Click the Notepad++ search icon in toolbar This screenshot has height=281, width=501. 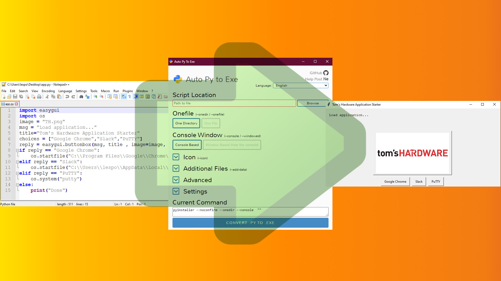click(x=81, y=97)
